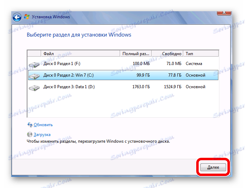
Task: Select row Диск 0 Раздел 1 (F:)
Action: pos(123,64)
